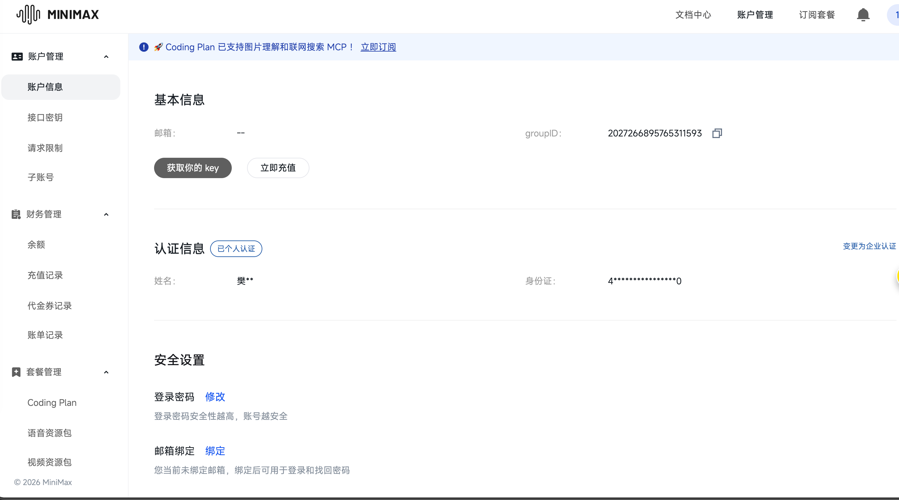Screen dimensions: 899x500
Task: Click the 立即订阅 banner link
Action: 378,47
